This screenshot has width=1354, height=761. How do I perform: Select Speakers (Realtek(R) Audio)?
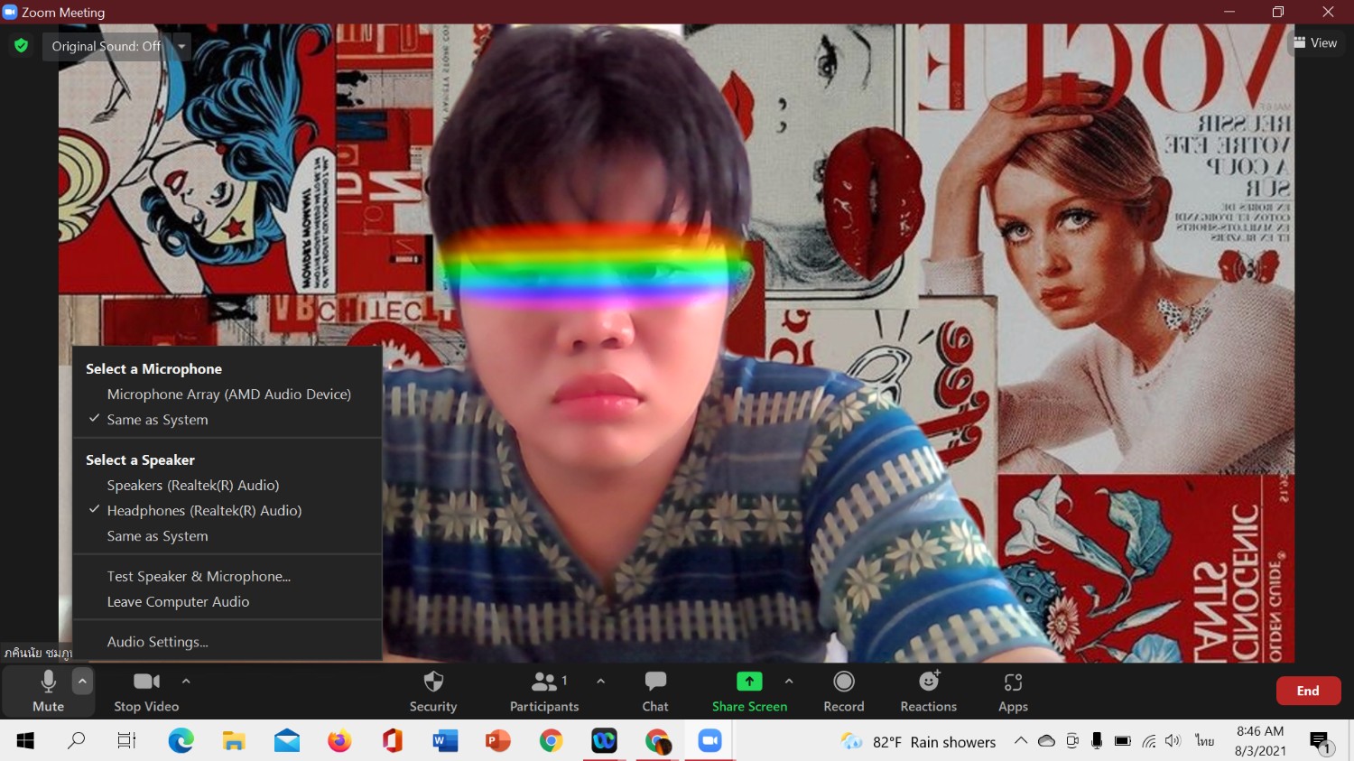[227, 486]
